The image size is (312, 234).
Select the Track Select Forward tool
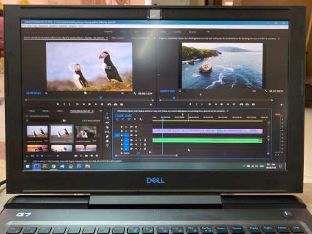click(x=107, y=118)
